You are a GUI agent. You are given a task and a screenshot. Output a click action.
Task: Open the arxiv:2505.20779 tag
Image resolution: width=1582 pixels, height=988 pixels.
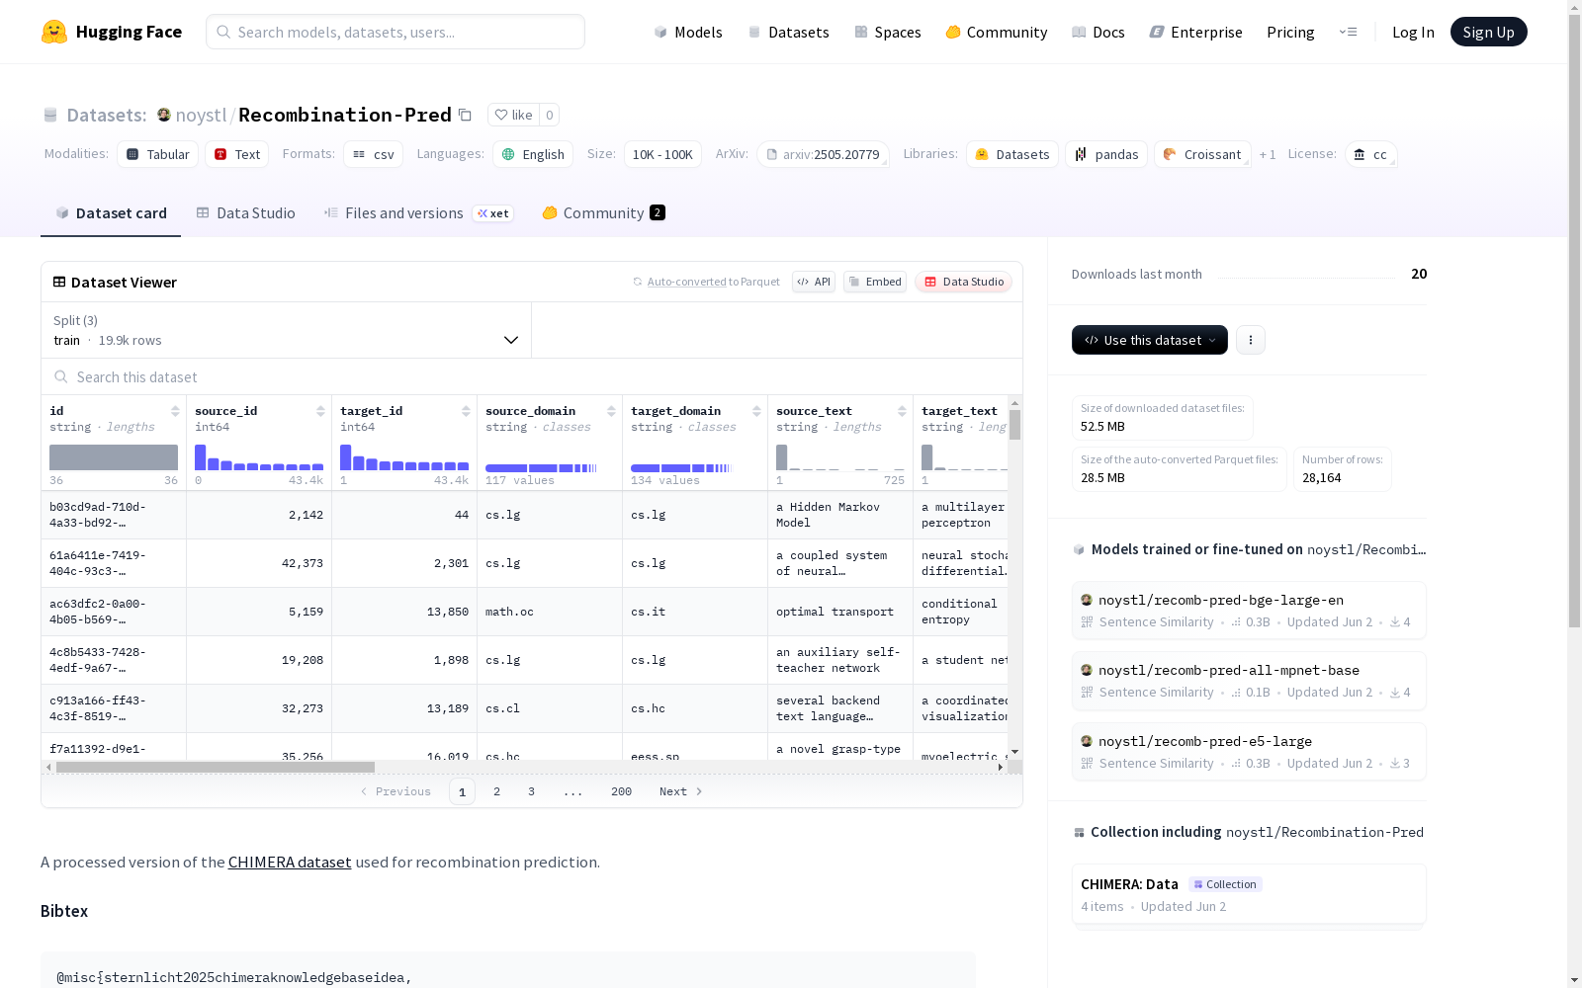pos(823,154)
